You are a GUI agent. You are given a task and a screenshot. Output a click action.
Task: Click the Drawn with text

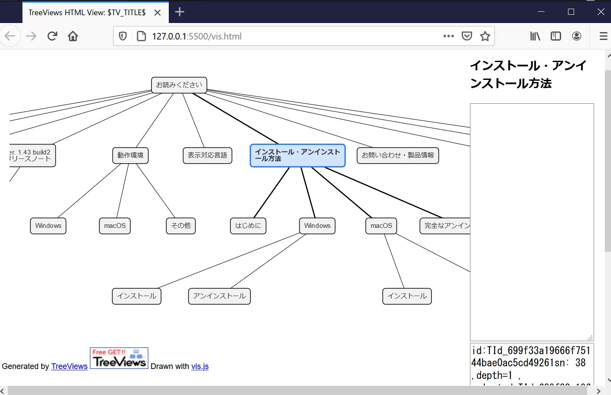click(x=170, y=366)
